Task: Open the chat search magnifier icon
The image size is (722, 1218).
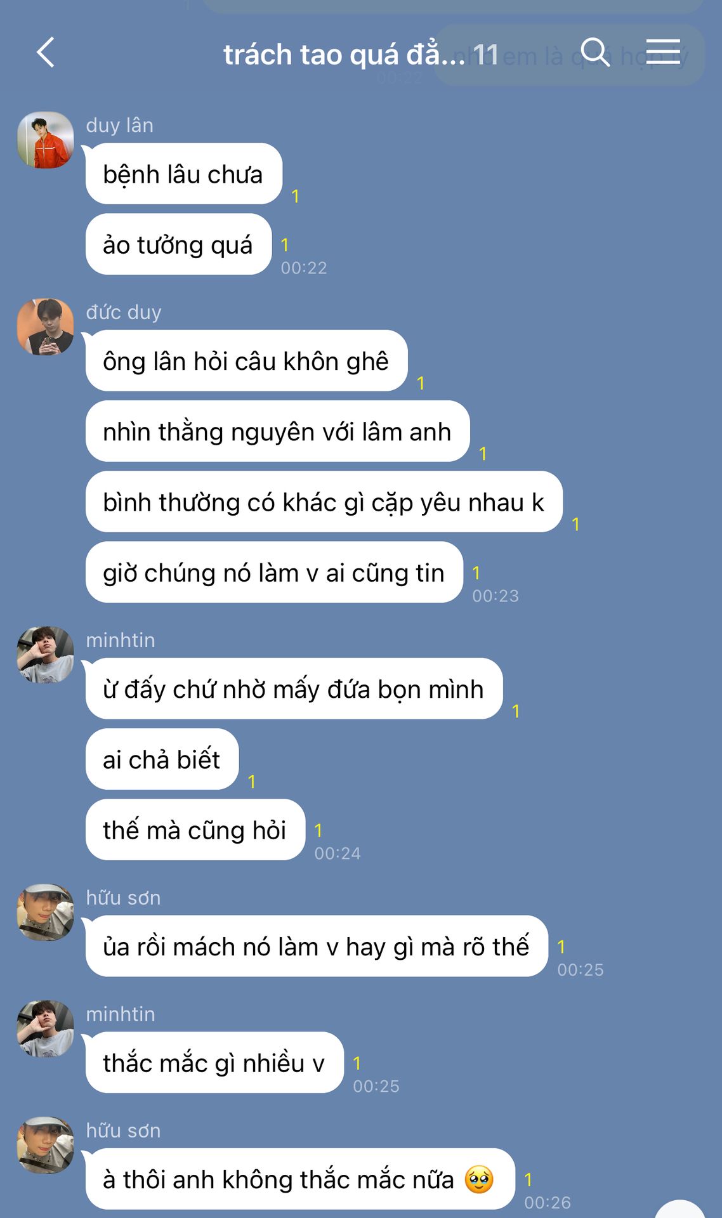Action: pyautogui.click(x=595, y=52)
